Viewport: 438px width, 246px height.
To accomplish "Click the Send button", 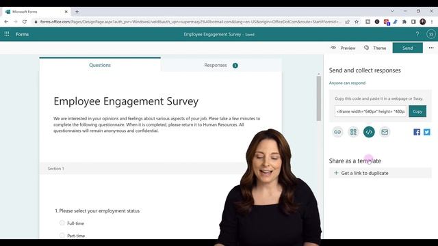I will point(408,48).
